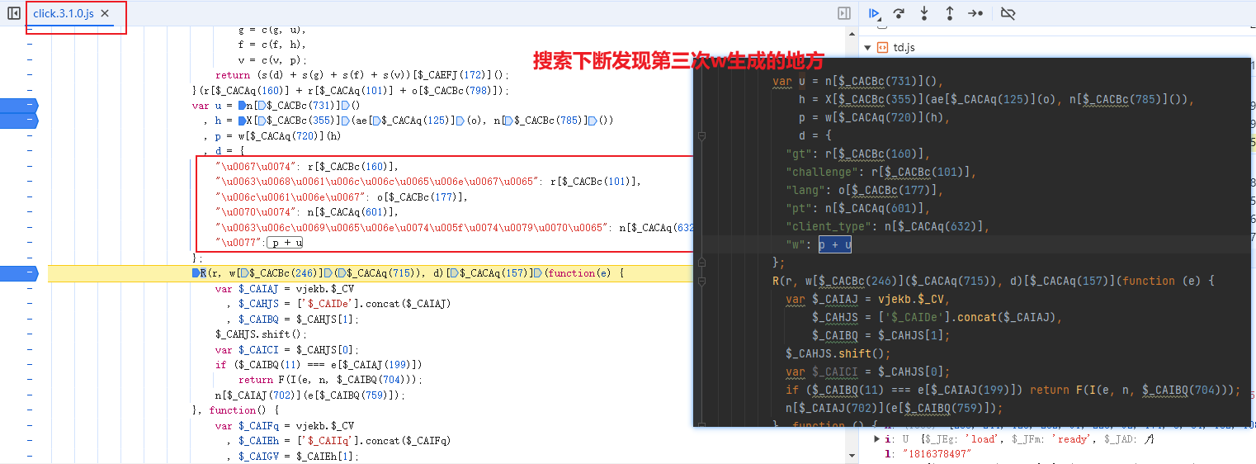Disable inline breakpoint before R(r, w

[x=196, y=272]
